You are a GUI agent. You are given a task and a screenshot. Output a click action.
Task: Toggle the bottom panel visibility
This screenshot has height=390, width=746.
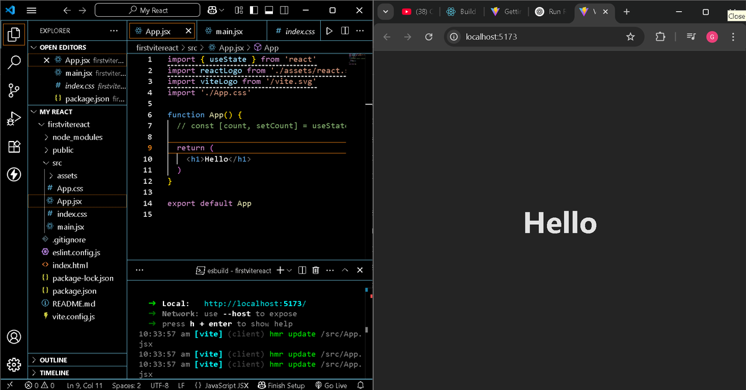click(x=269, y=11)
